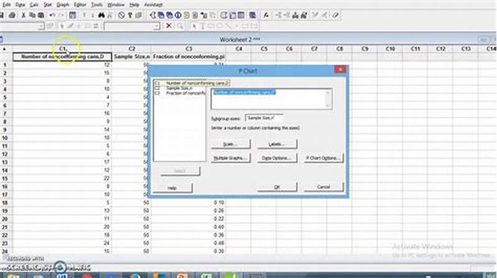Click the Labels... button
The width and height of the screenshot is (497, 278).
pos(276,144)
